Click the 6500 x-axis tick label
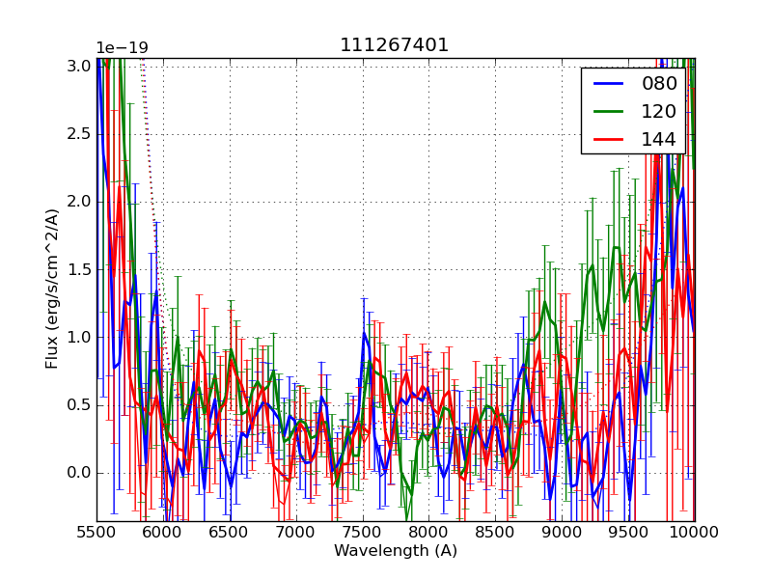This screenshot has width=772, height=579. pos(229,533)
